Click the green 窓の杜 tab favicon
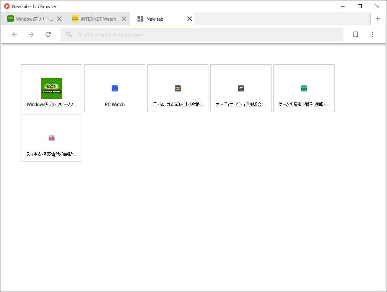 click(x=10, y=19)
